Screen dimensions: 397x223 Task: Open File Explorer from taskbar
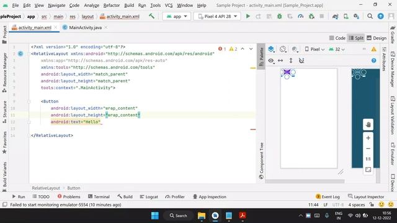[x=202, y=216]
